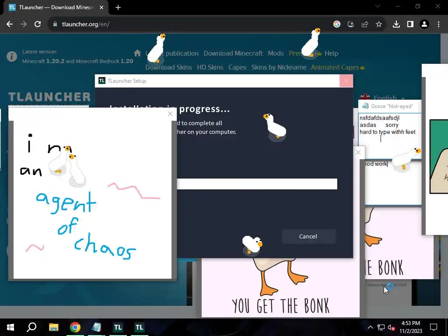Open the Download Skins link
This screenshot has height=336, width=448.
point(168,67)
